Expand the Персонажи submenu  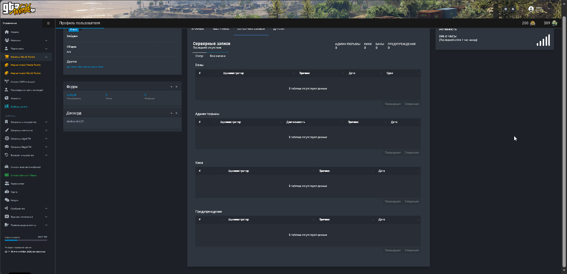(46, 49)
